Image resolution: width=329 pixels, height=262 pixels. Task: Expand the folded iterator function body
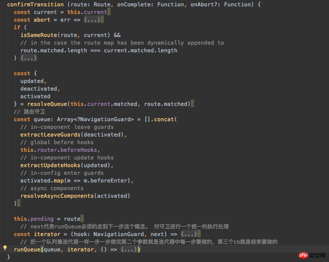189,234
